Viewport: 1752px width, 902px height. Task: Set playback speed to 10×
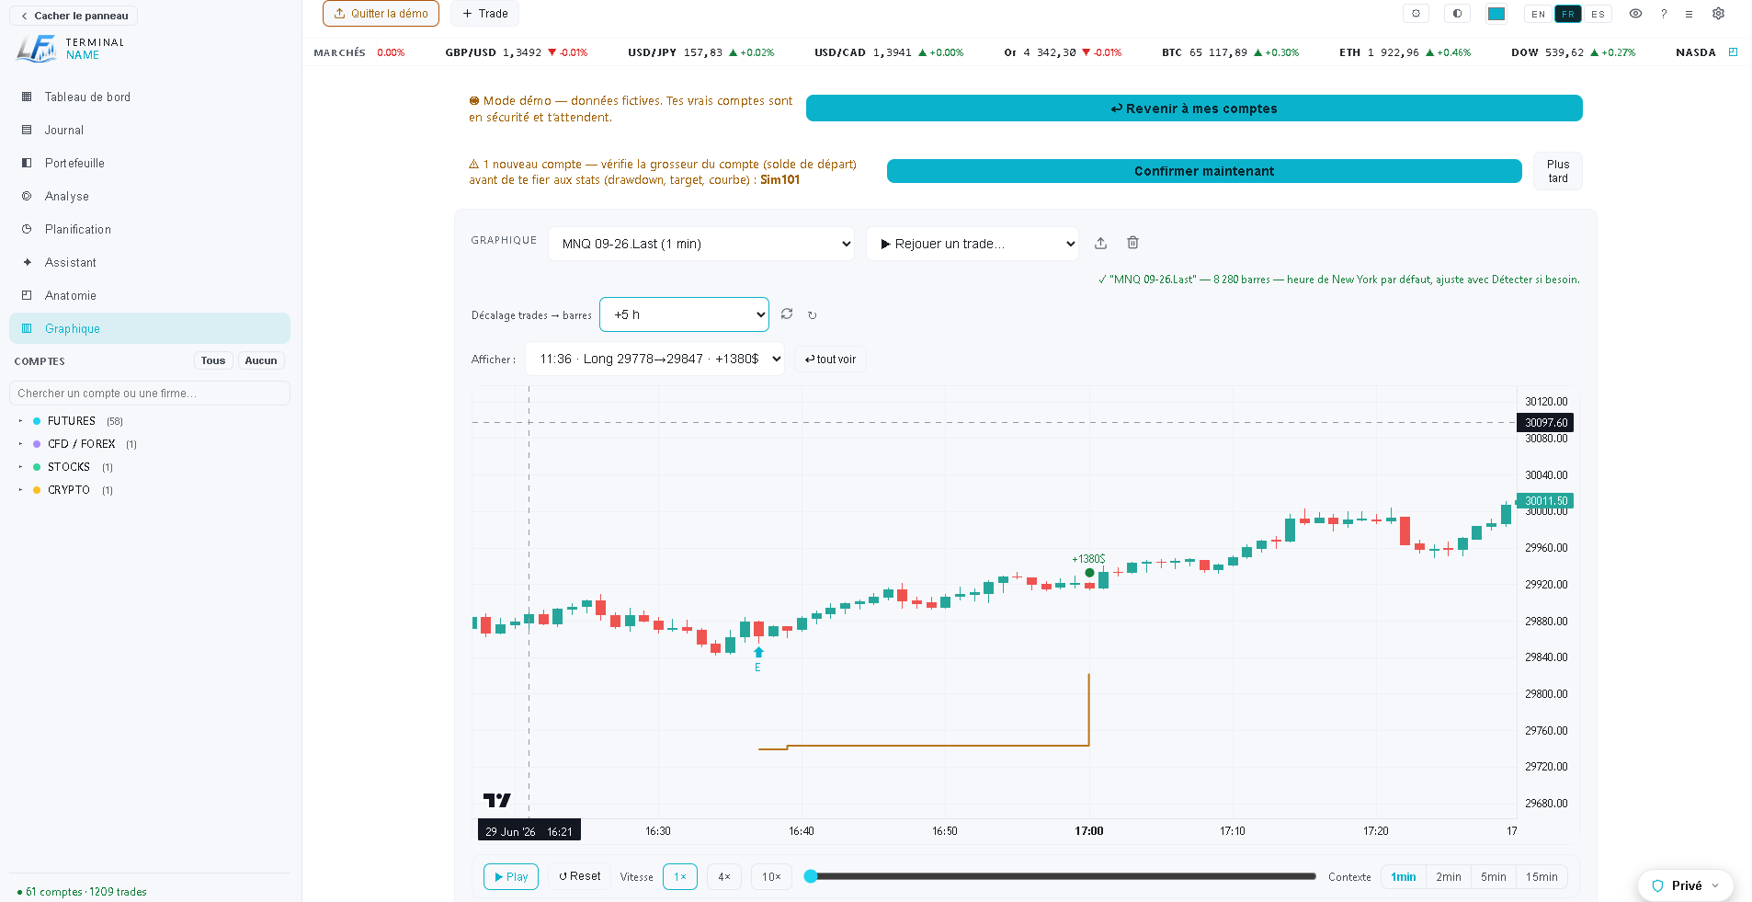pyautogui.click(x=772, y=877)
